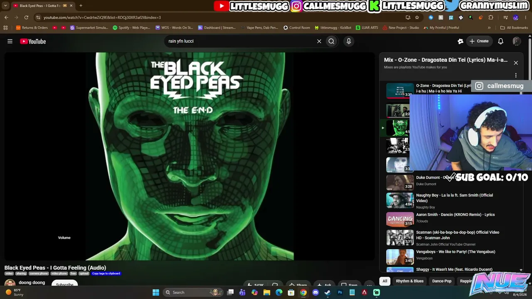Show hidden bookmarks with the chevron
Image resolution: width=532 pixels, height=299 pixels.
click(489, 28)
